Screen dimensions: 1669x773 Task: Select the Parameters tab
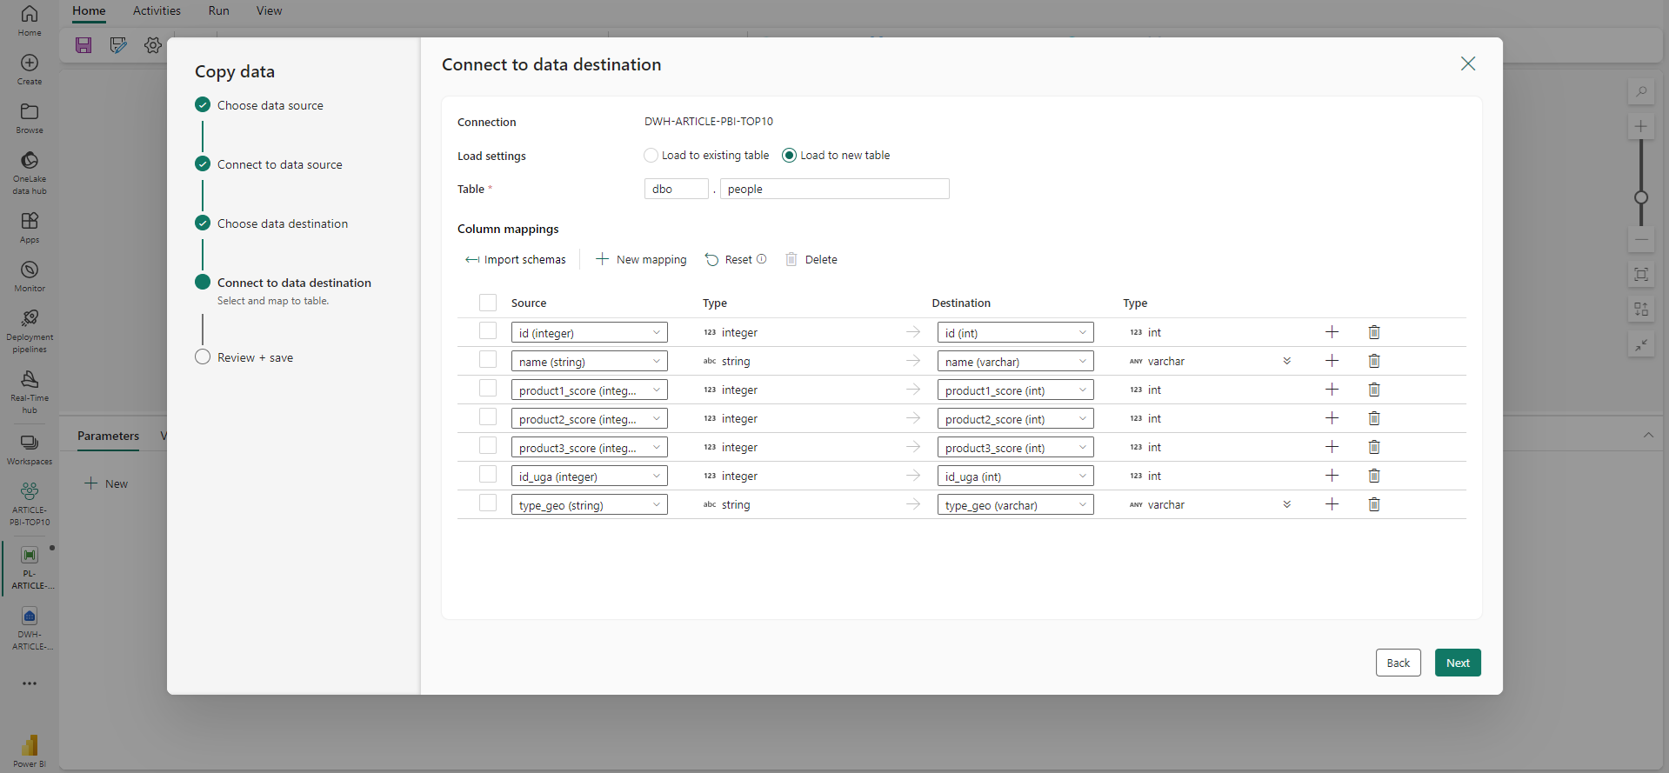coord(108,436)
